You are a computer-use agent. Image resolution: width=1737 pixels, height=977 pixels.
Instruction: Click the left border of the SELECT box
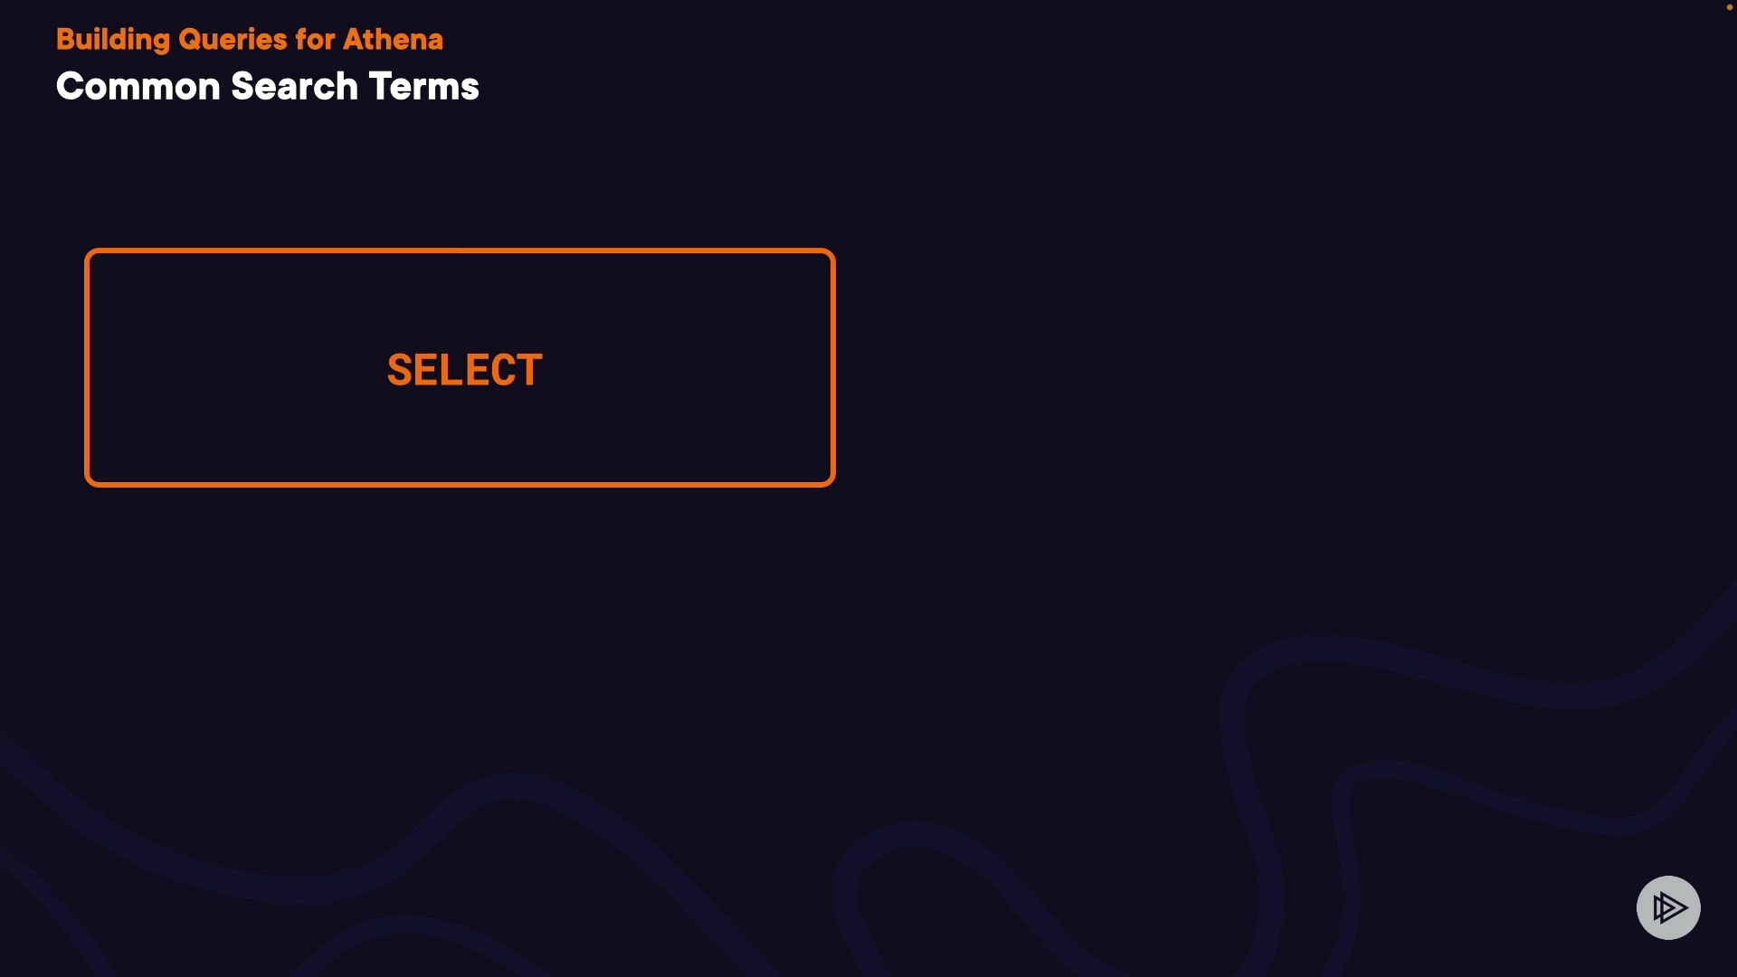tap(87, 367)
